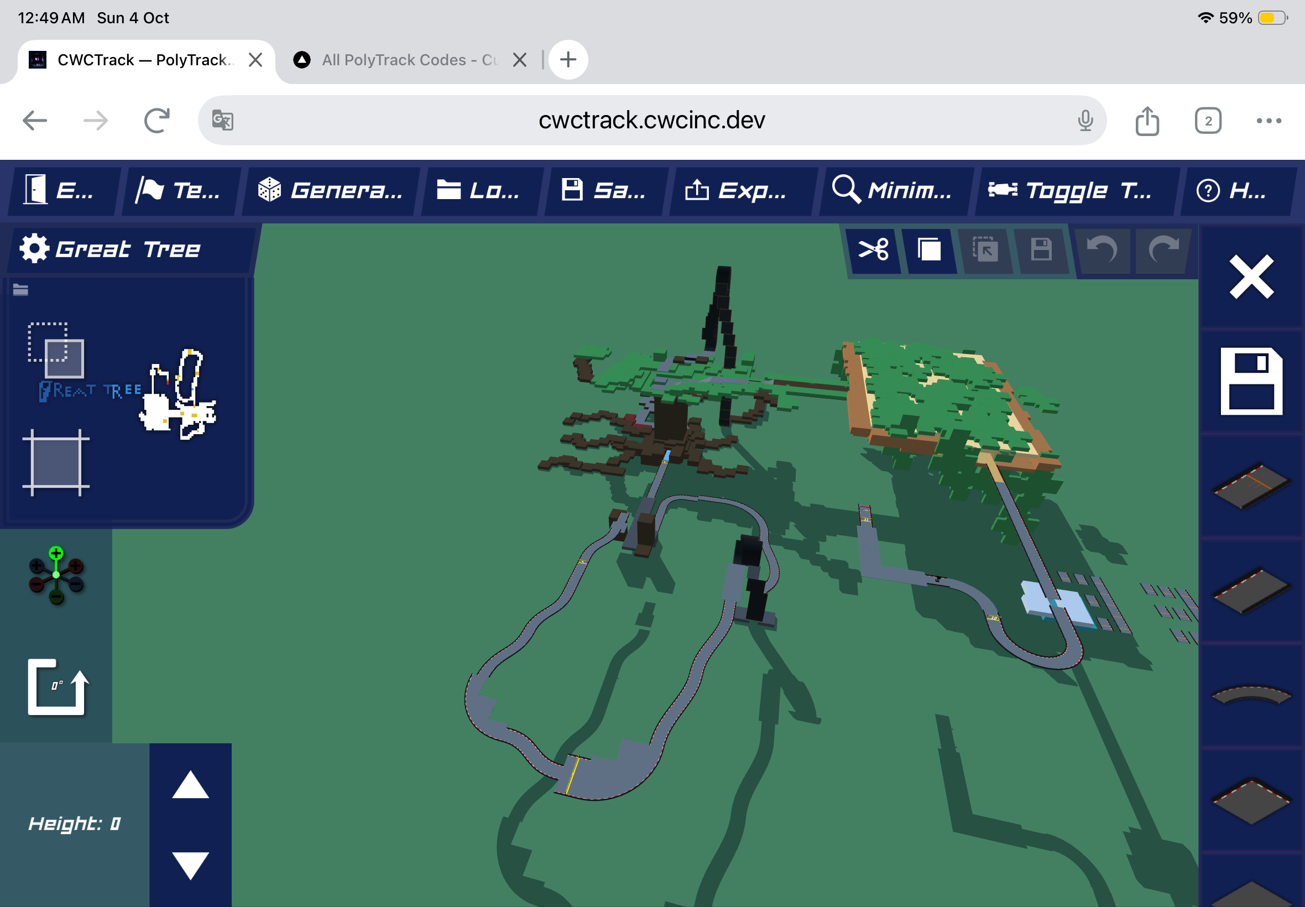
Task: Choose the dotted box selection tool
Action: (56, 350)
